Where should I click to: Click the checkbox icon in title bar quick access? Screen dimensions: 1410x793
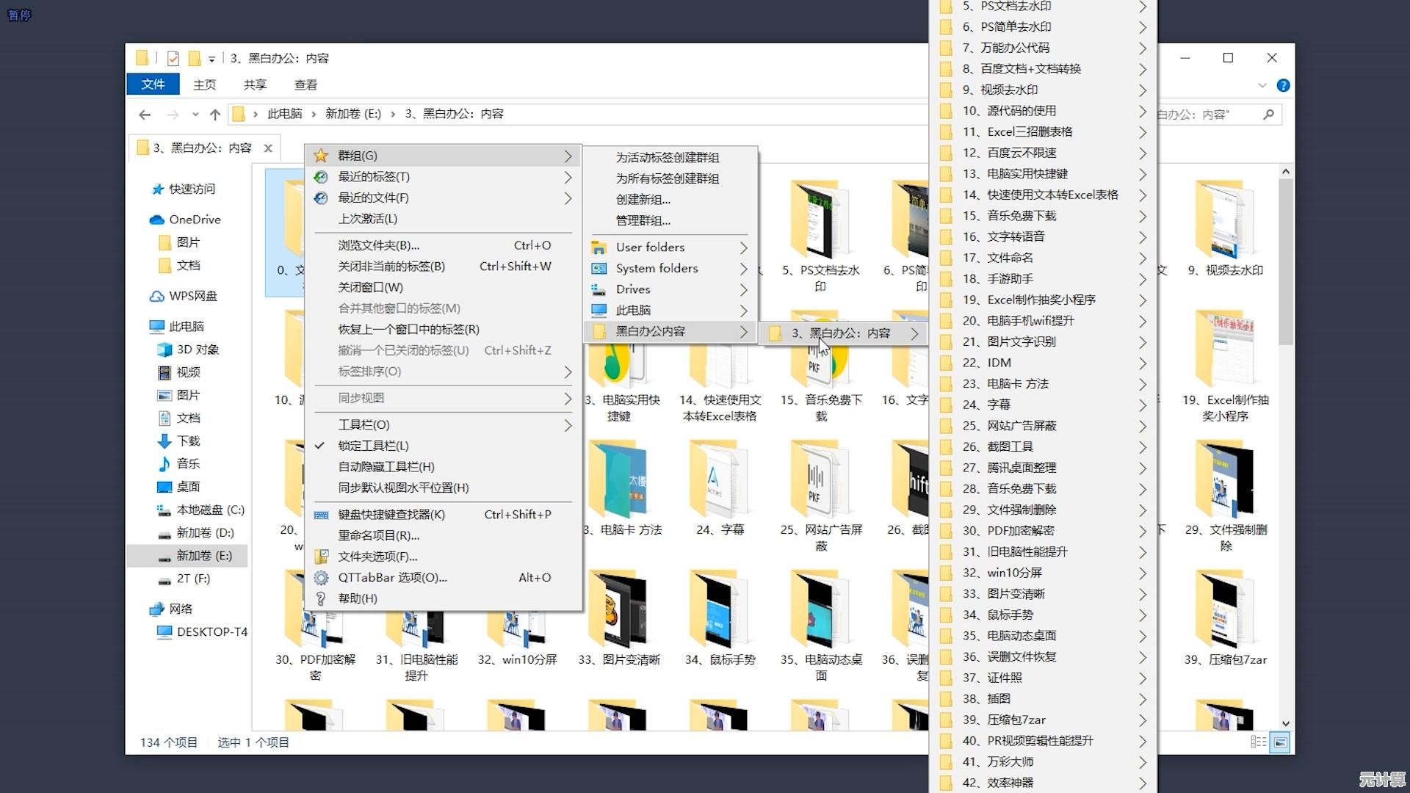(173, 58)
